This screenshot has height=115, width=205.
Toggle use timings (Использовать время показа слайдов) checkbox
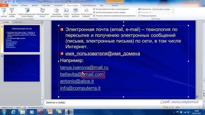click(94, 12)
